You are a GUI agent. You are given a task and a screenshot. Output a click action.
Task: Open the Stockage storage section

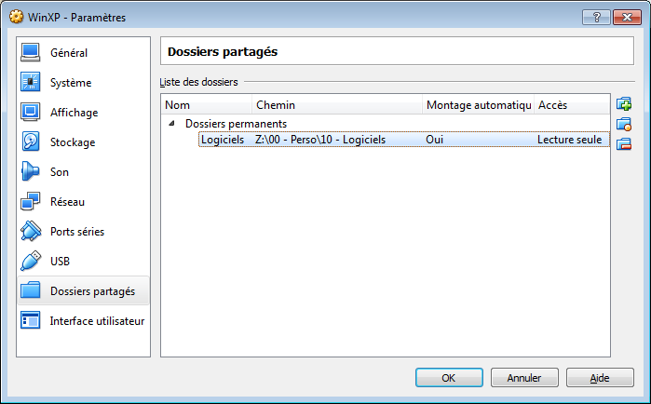(x=72, y=142)
